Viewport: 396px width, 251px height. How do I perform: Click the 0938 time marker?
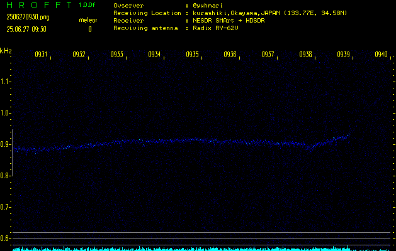pyautogui.click(x=305, y=55)
